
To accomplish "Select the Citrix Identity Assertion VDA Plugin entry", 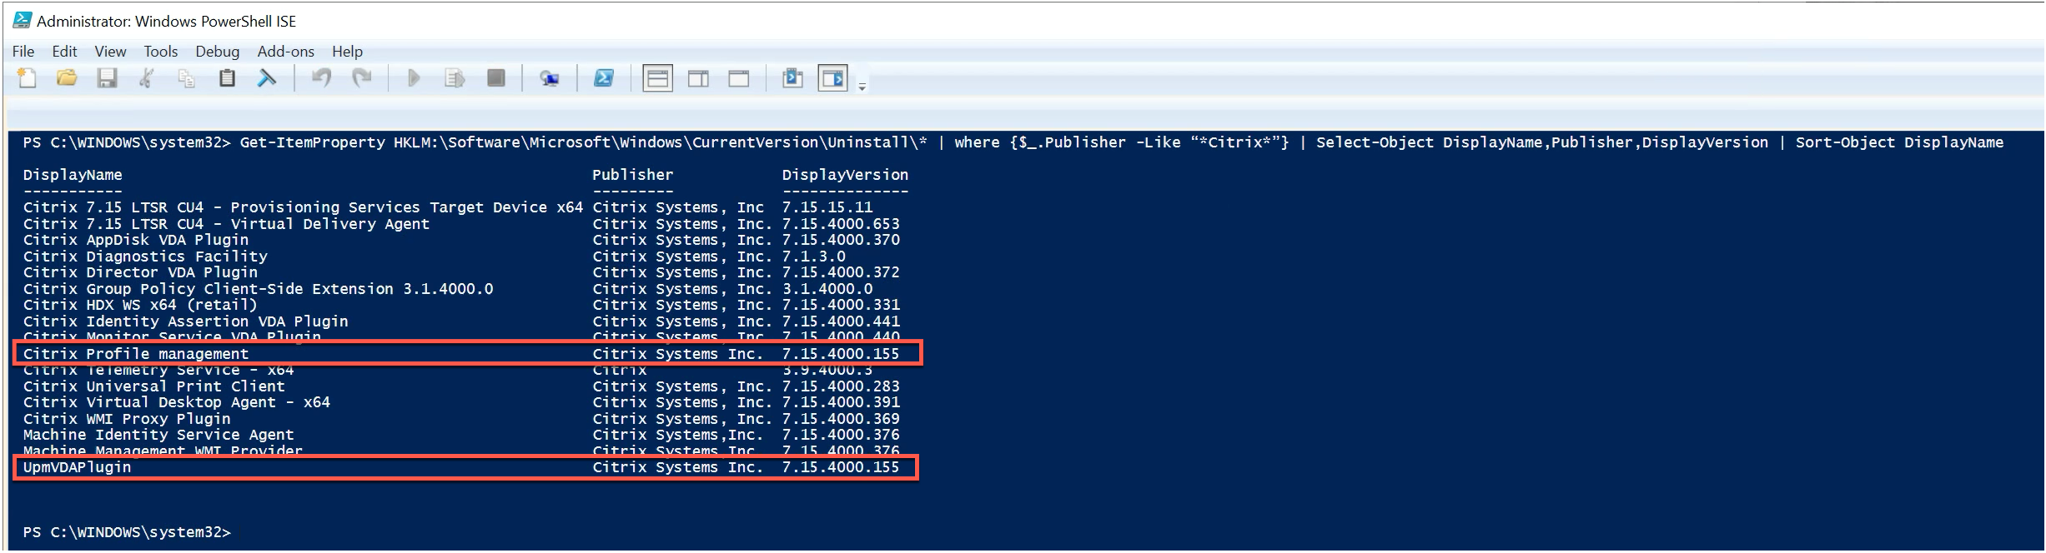I will [x=186, y=321].
